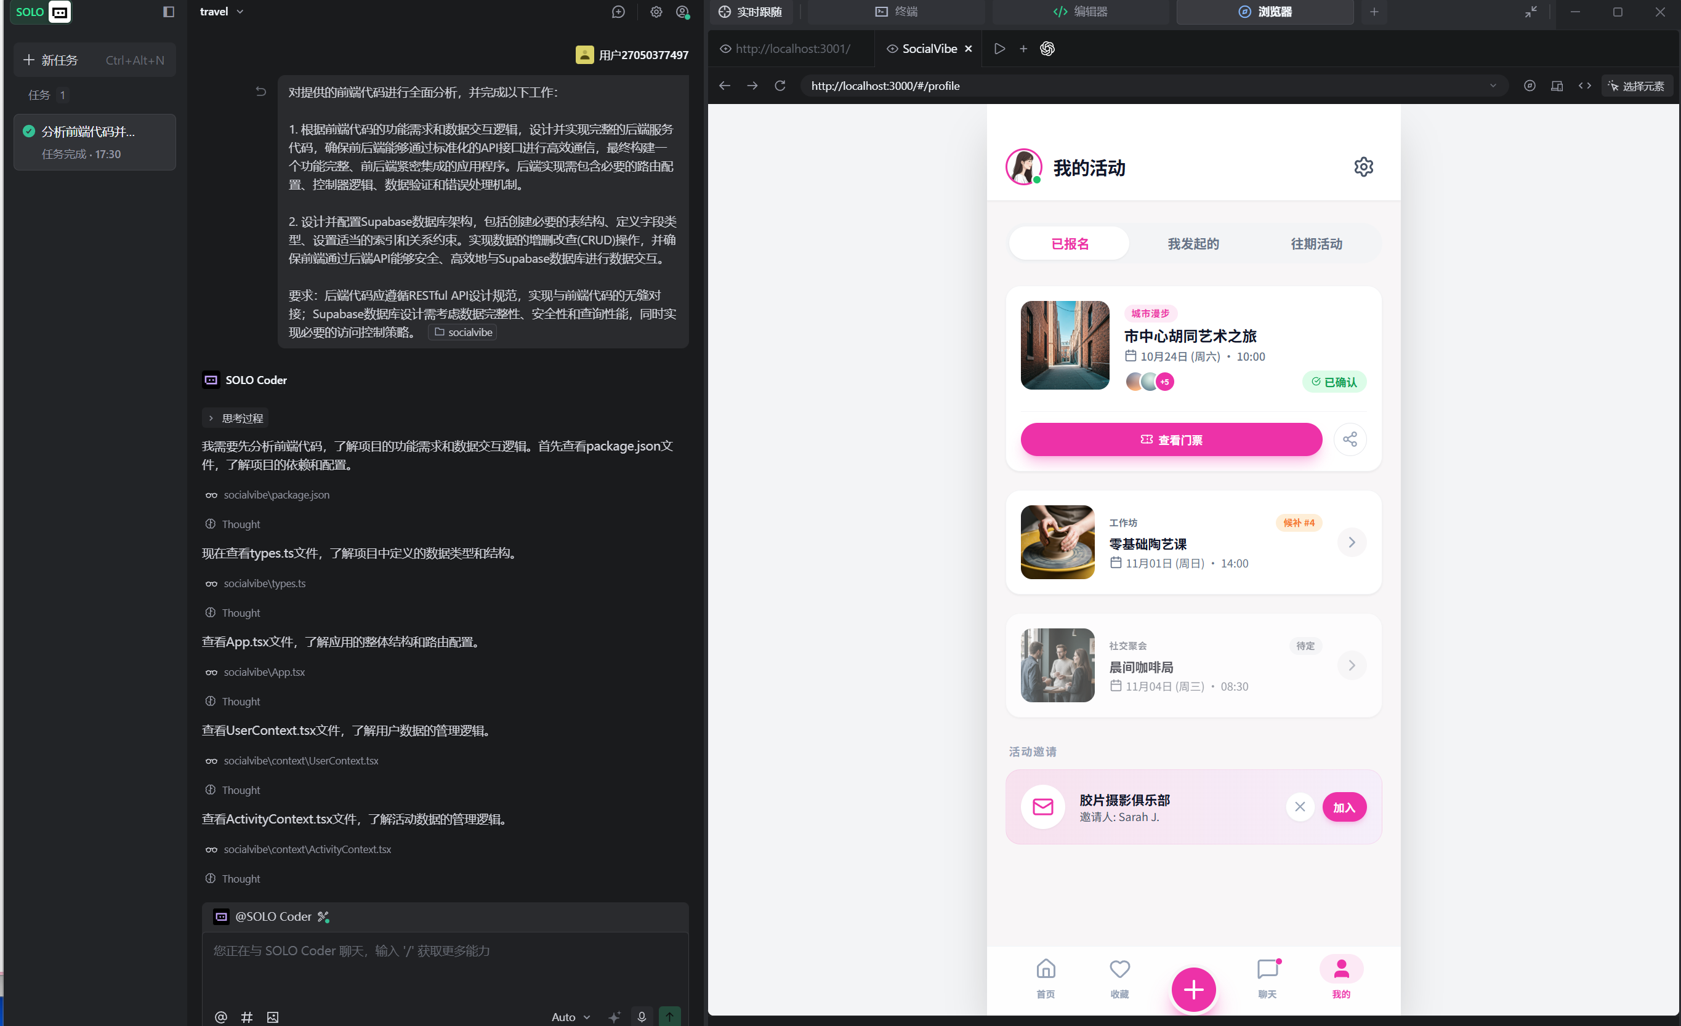Toggle the 选择元素 element picker
Viewport: 1681px width, 1026px height.
(x=1637, y=86)
